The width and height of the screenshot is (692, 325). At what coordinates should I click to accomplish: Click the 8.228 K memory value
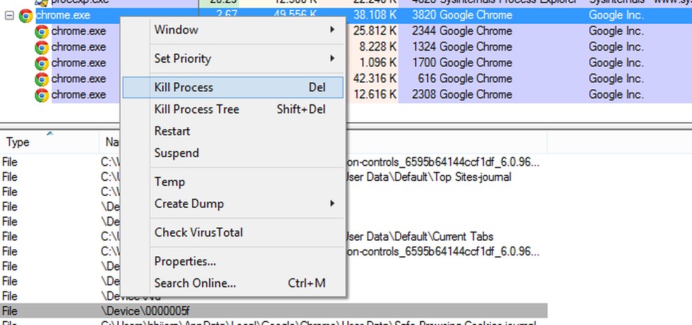point(378,47)
